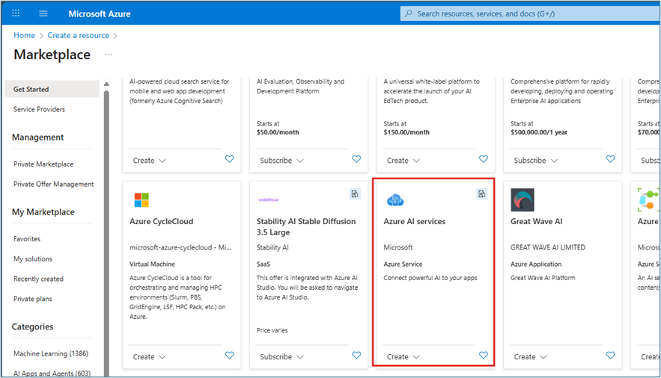Open Create dropdown for Azure CycleCloud
The image size is (661, 378).
(x=149, y=356)
